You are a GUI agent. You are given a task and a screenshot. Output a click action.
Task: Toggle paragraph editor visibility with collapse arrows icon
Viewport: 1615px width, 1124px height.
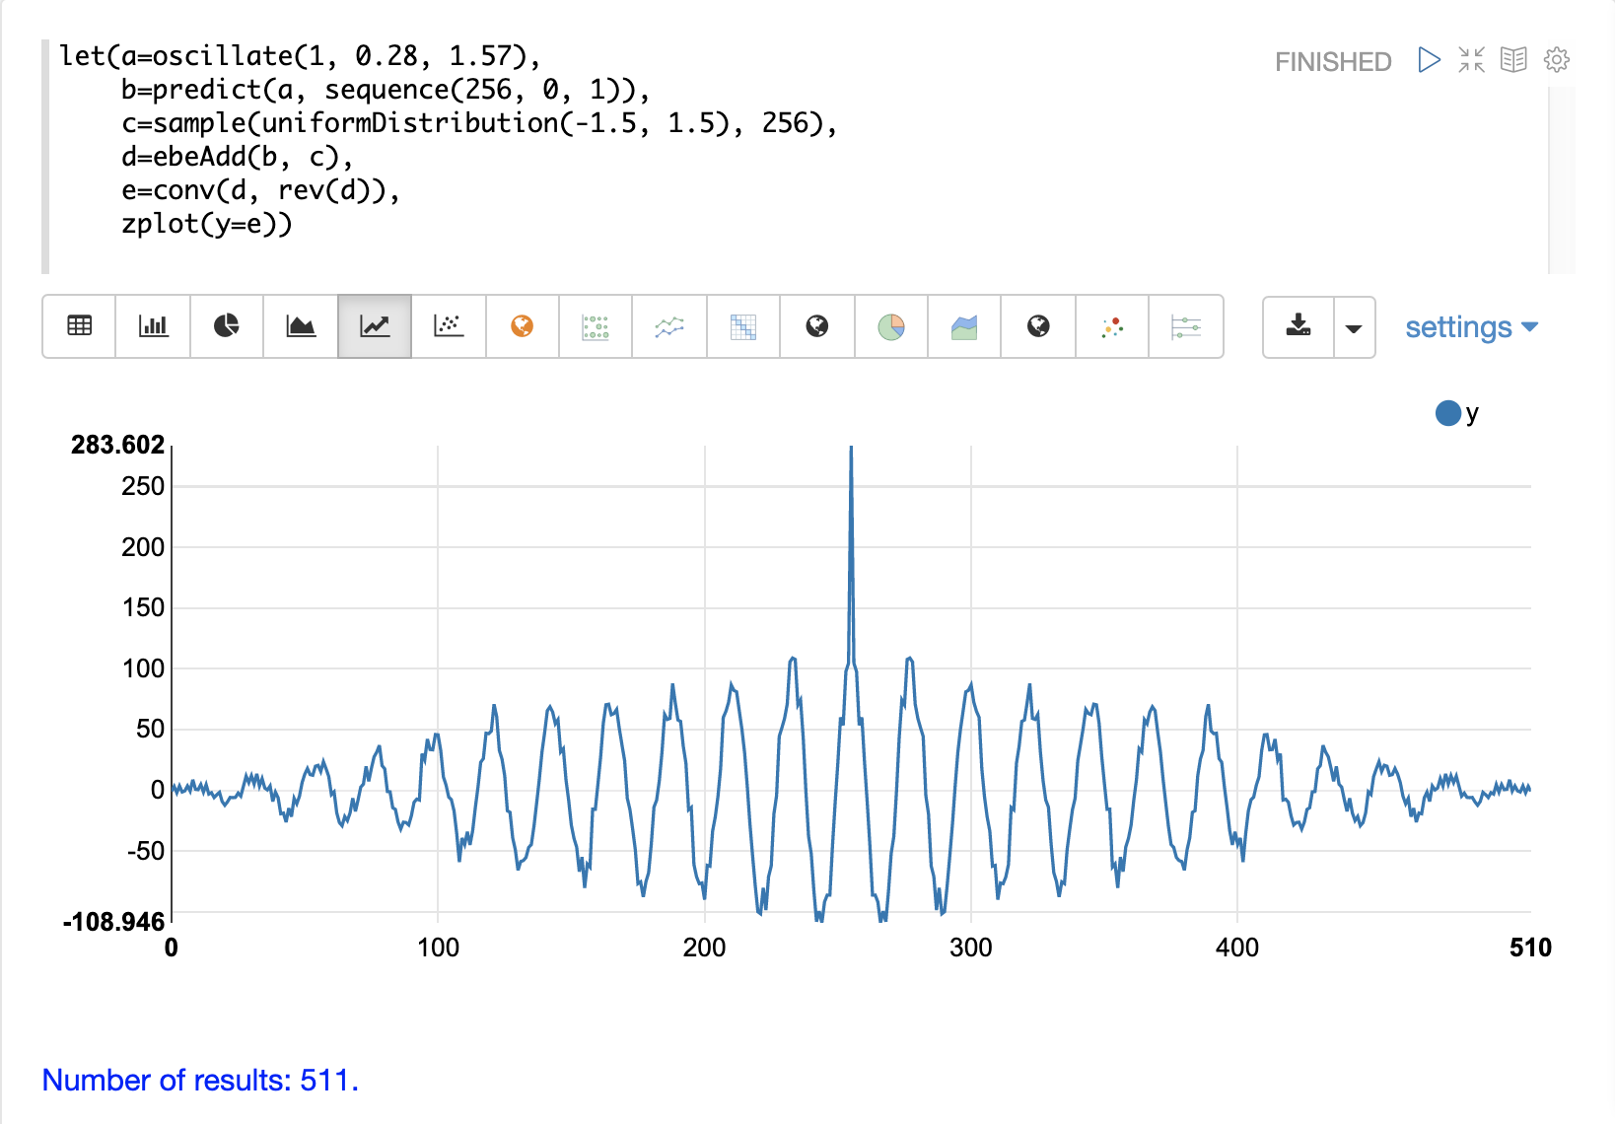[x=1471, y=60]
